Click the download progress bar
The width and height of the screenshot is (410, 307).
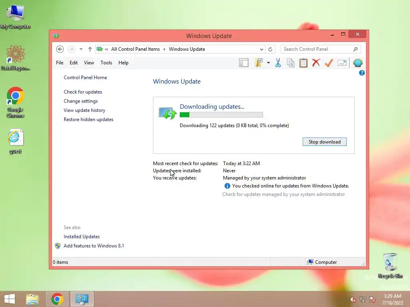[221, 115]
